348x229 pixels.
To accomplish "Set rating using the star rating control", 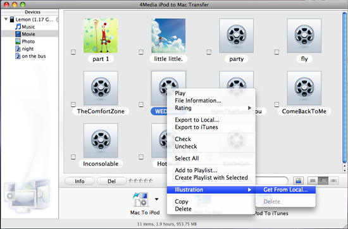I will tap(140, 181).
